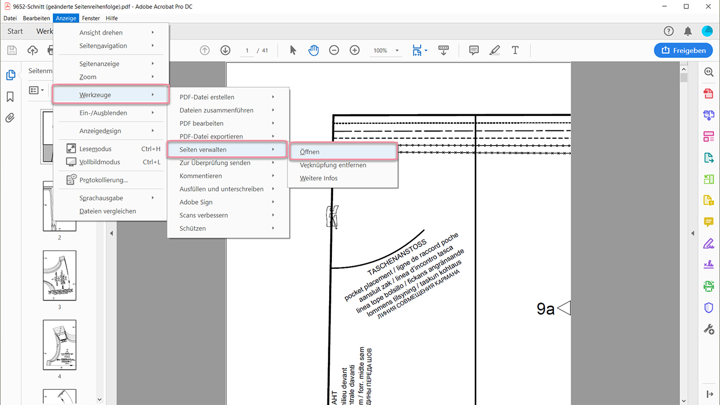Select page 3 thumbnail
This screenshot has height=405, width=720.
coord(60,276)
